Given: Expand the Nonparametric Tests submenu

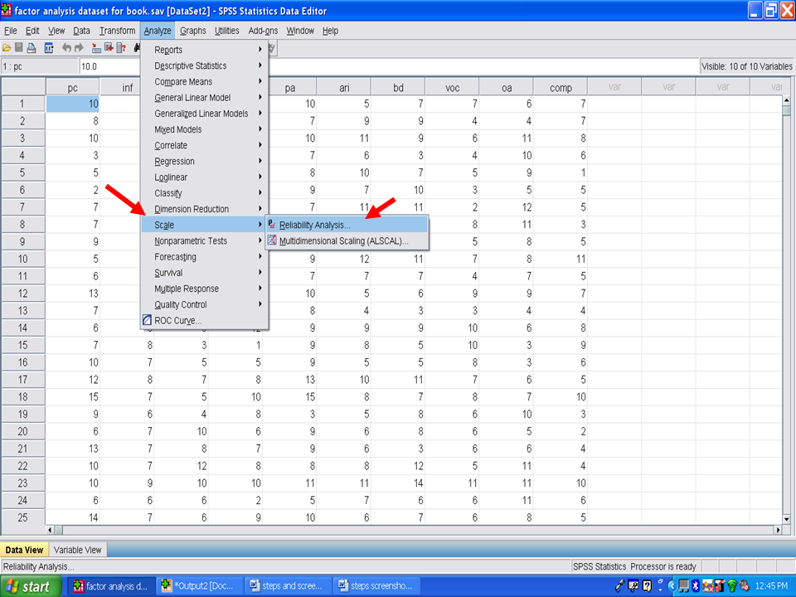Looking at the screenshot, I should pos(191,240).
